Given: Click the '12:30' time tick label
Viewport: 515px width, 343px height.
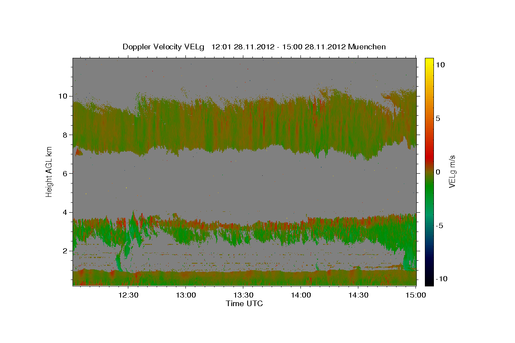Looking at the screenshot, I should 128,295.
